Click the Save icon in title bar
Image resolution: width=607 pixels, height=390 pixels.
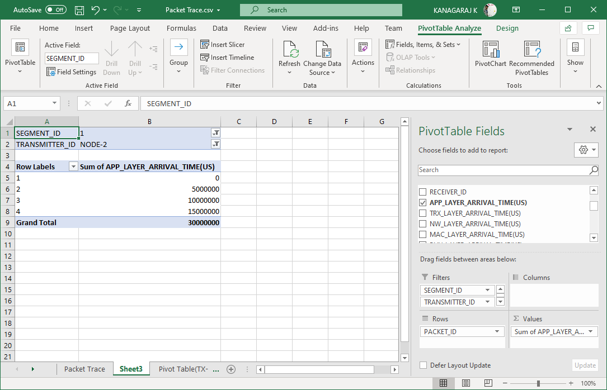(79, 10)
